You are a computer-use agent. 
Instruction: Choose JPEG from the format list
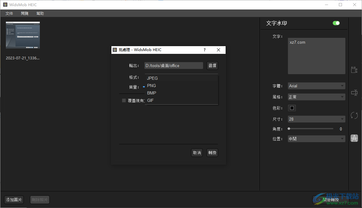click(181, 78)
